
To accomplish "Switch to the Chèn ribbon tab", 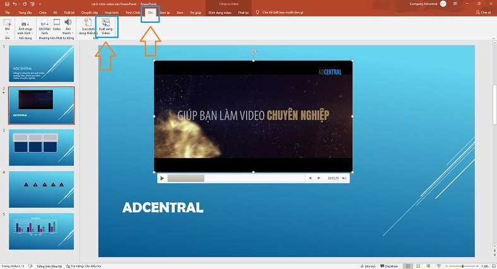I will [x=42, y=12].
